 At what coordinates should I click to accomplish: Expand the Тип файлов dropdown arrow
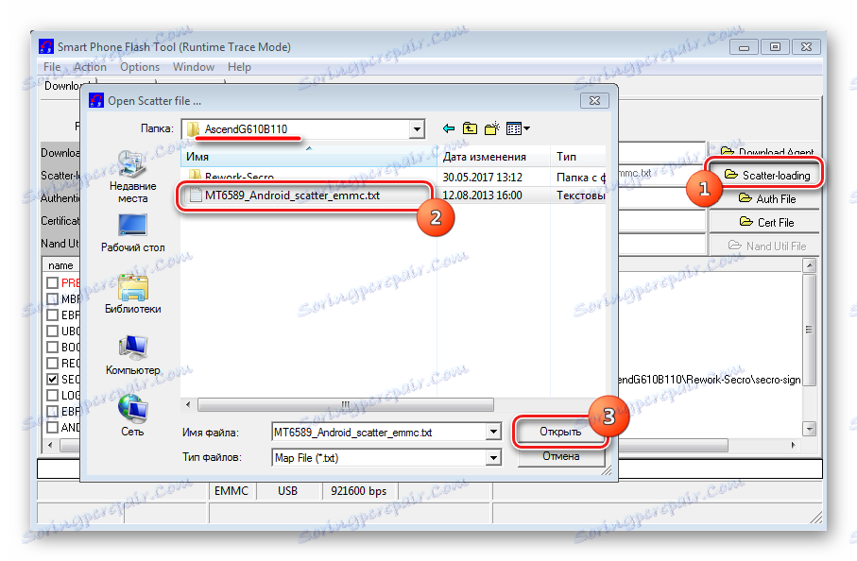pos(493,457)
